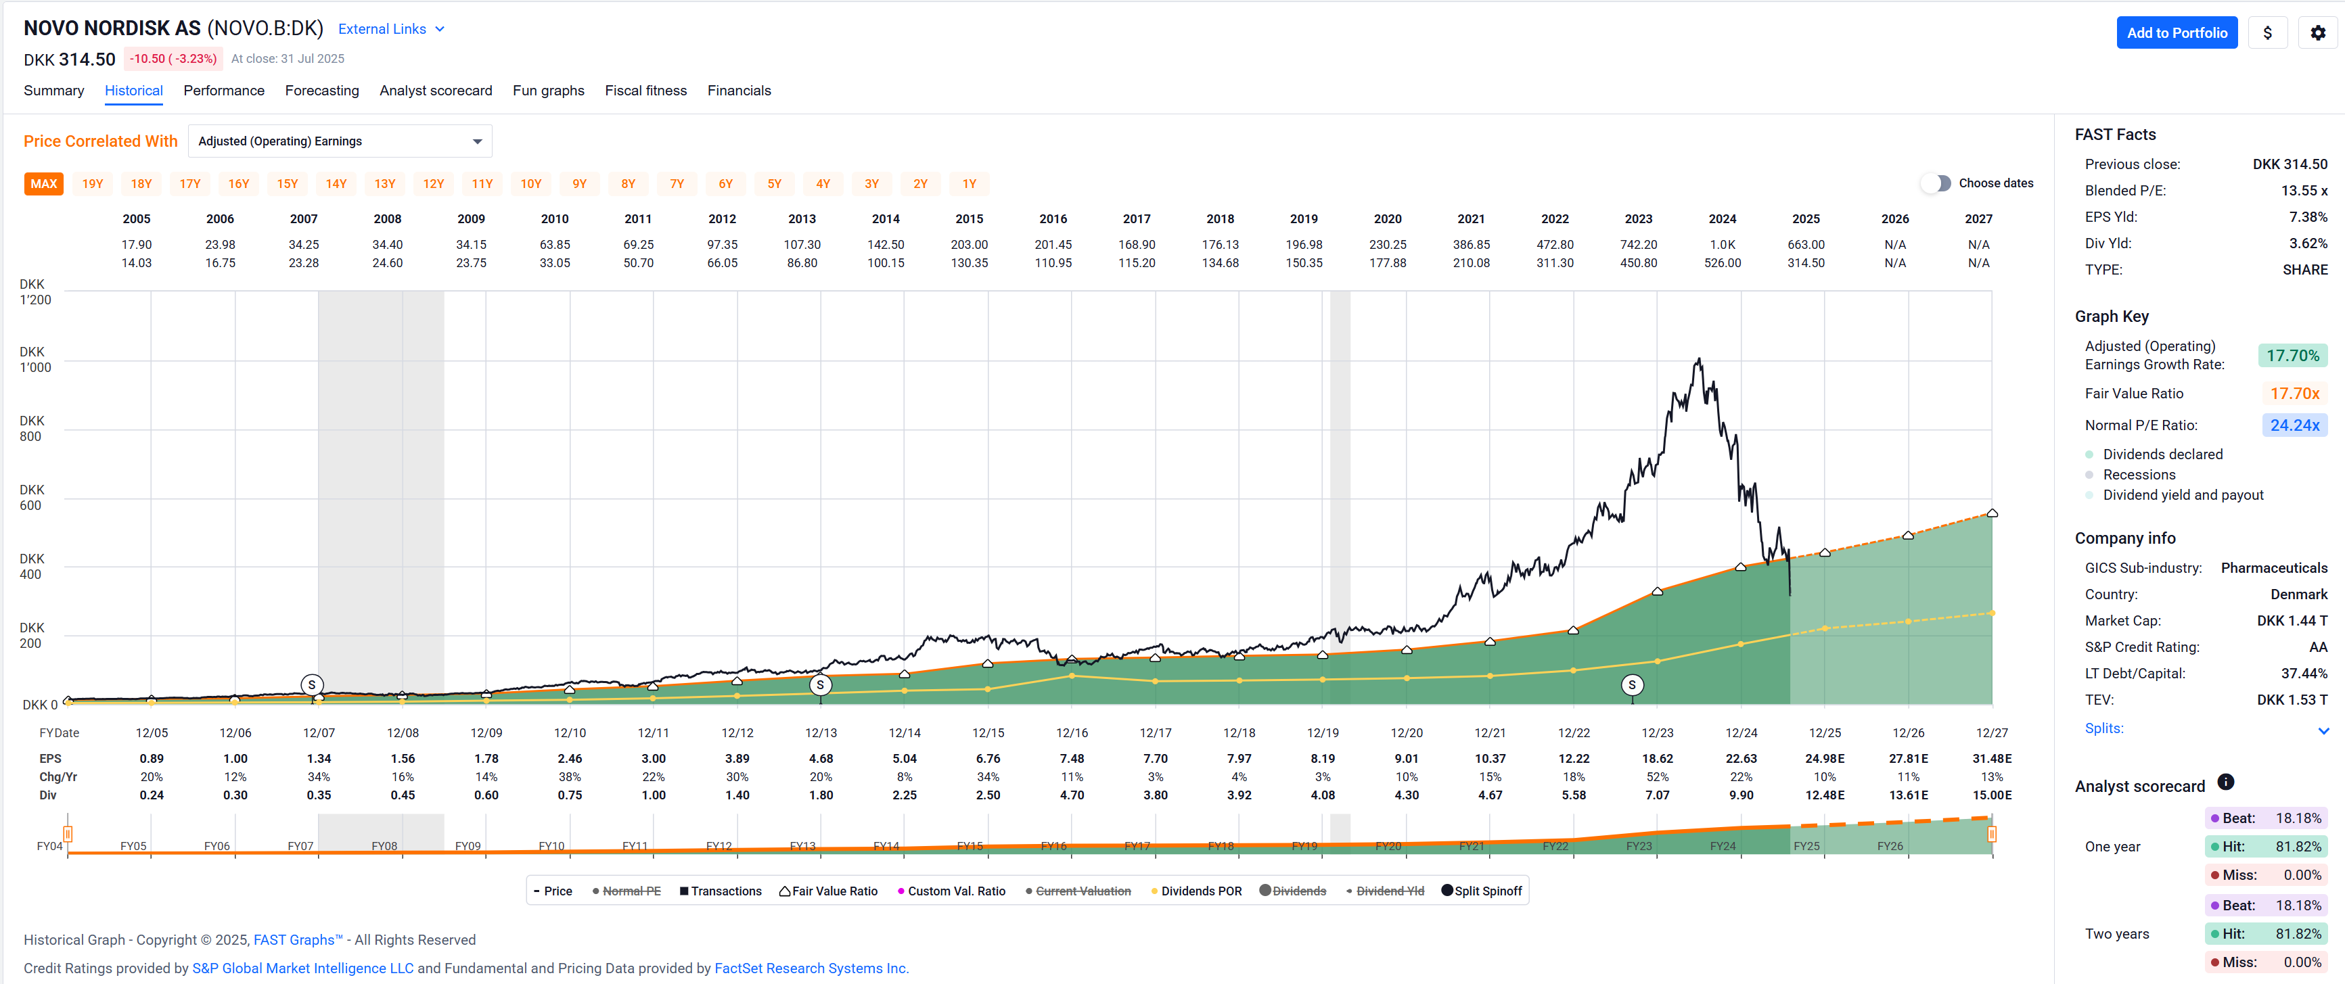Select the 12Y time range

pyautogui.click(x=433, y=184)
